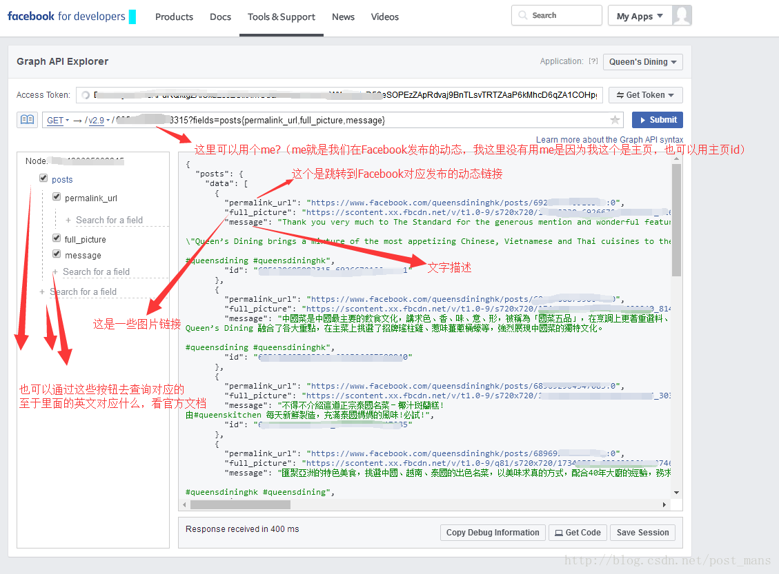
Task: Uncheck the message checkbox
Action: [x=57, y=254]
